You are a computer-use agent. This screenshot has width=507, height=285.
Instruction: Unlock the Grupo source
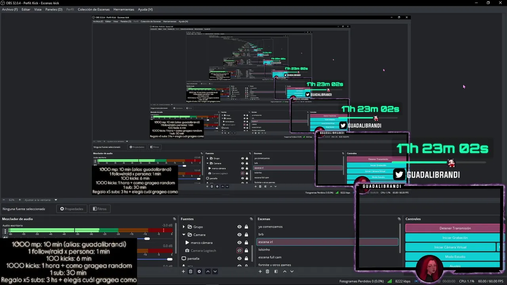246,227
